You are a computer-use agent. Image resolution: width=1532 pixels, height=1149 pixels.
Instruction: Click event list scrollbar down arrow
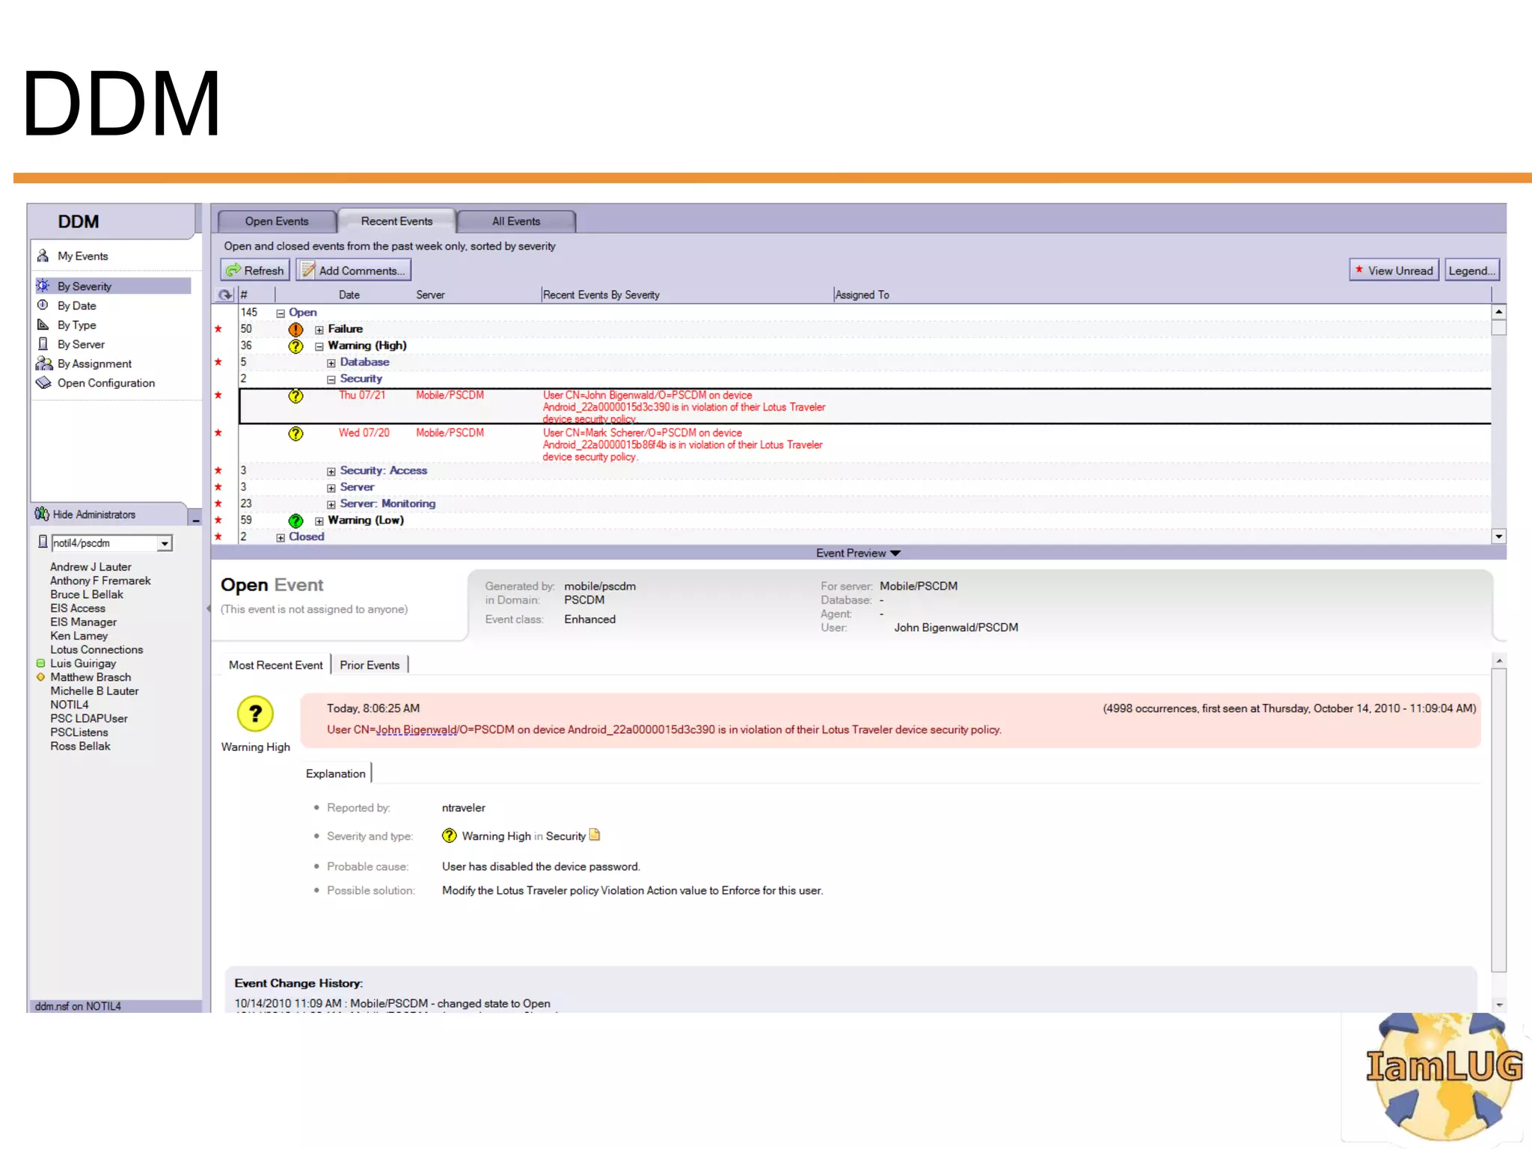pos(1498,536)
